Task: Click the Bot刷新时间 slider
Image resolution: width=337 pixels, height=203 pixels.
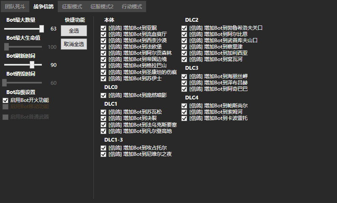Action: click(x=24, y=65)
